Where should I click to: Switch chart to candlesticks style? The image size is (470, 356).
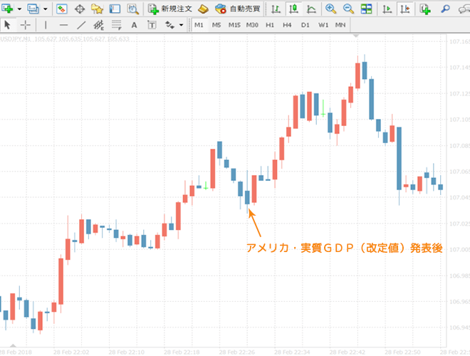(293, 9)
